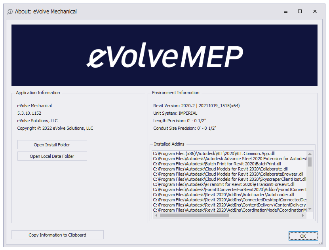
Task: Click the eVolveMEP logo banner
Action: click(164, 55)
